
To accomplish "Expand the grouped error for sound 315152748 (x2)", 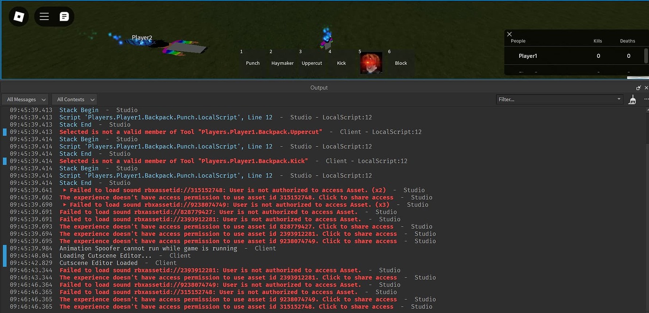I will coord(65,190).
